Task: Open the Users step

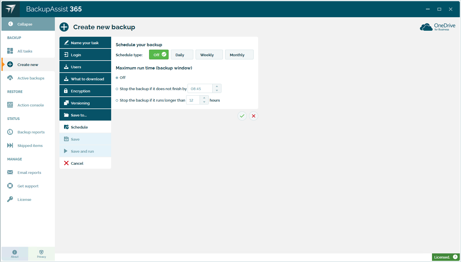Action: (85, 67)
